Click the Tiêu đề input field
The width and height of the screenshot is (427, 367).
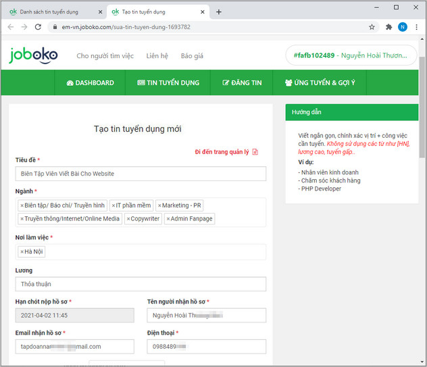(x=141, y=174)
